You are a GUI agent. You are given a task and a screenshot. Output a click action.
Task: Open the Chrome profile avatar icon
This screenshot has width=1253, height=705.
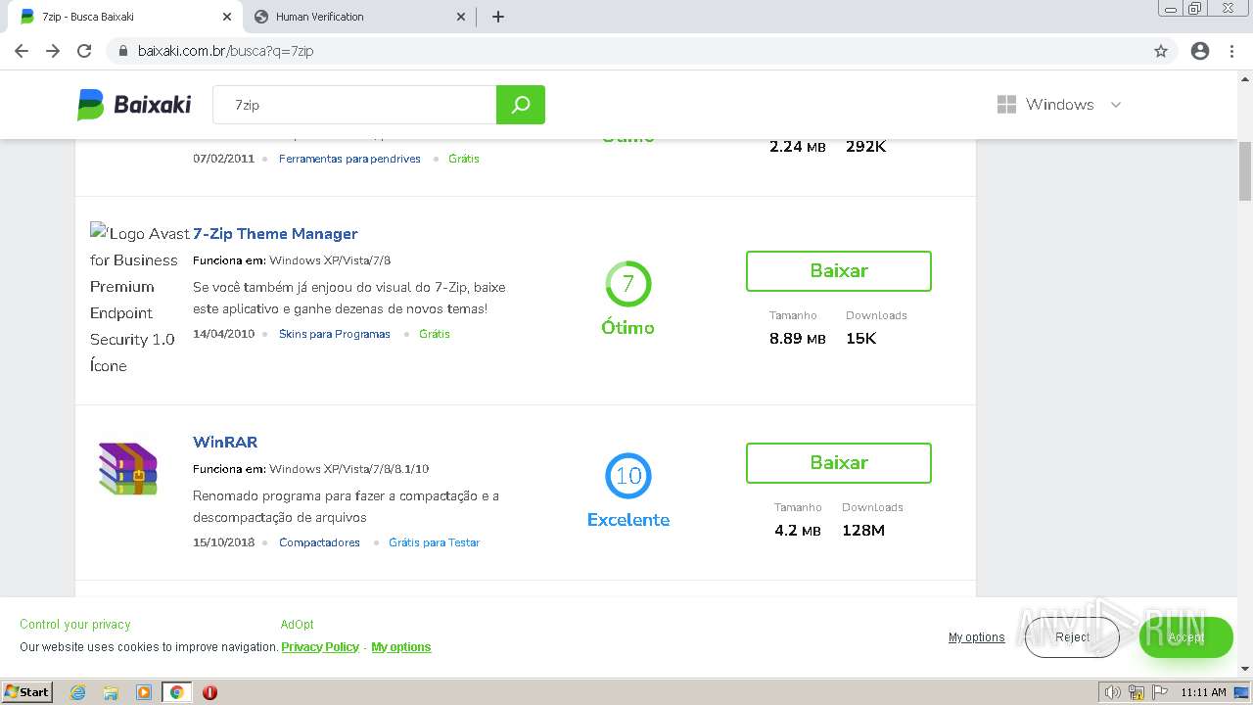click(x=1200, y=51)
